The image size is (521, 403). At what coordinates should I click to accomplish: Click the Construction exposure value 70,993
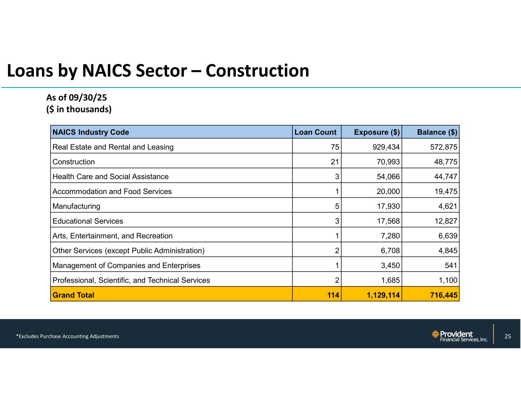pos(388,162)
